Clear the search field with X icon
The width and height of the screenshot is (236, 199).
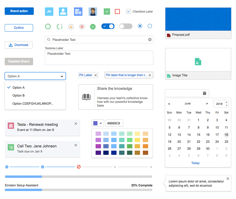click(x=150, y=40)
